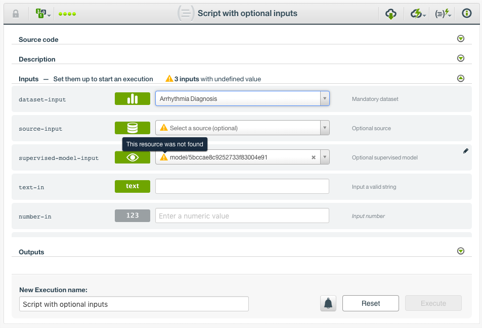The image size is (482, 328).
Task: Click the green download script icon in the toolbar
Action: click(x=391, y=14)
